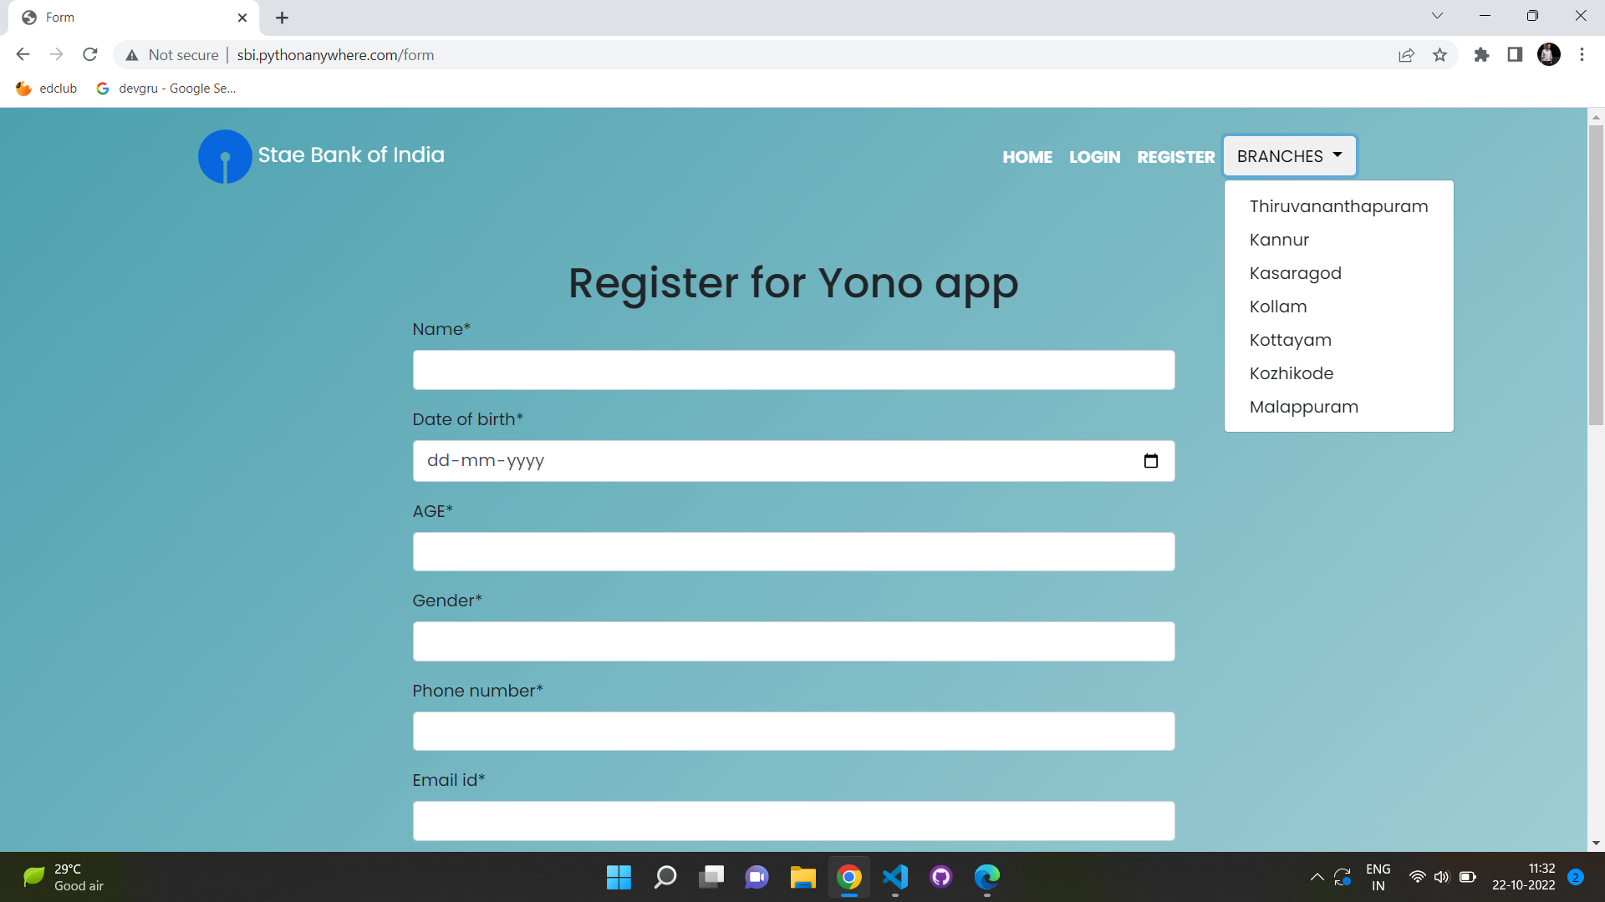
Task: Click the State Bank of India logo
Action: (x=225, y=156)
